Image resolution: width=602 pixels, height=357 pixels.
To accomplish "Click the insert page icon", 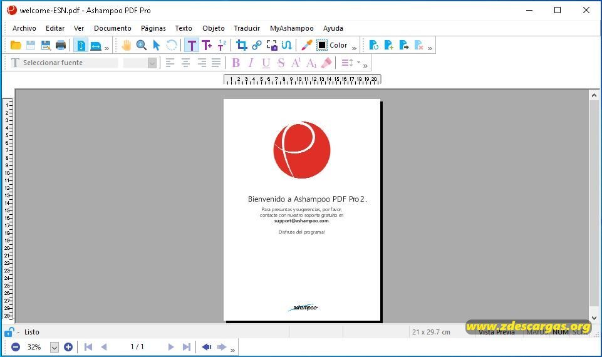I will [x=388, y=45].
